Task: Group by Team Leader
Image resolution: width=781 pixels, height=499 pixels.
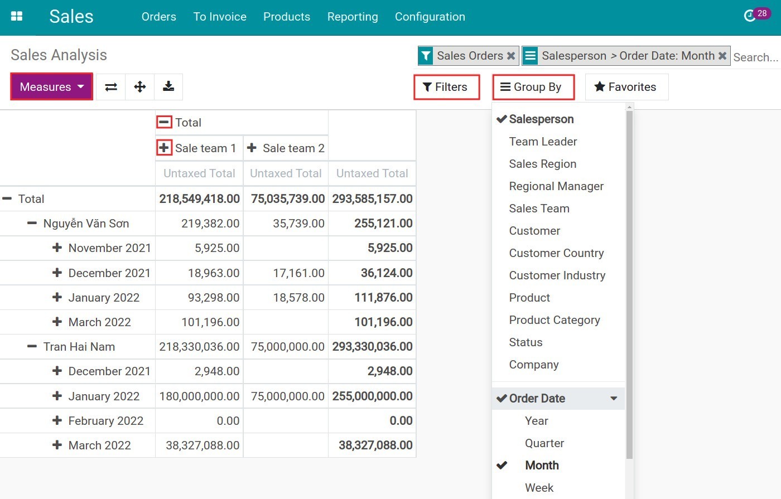Action: click(x=558, y=142)
